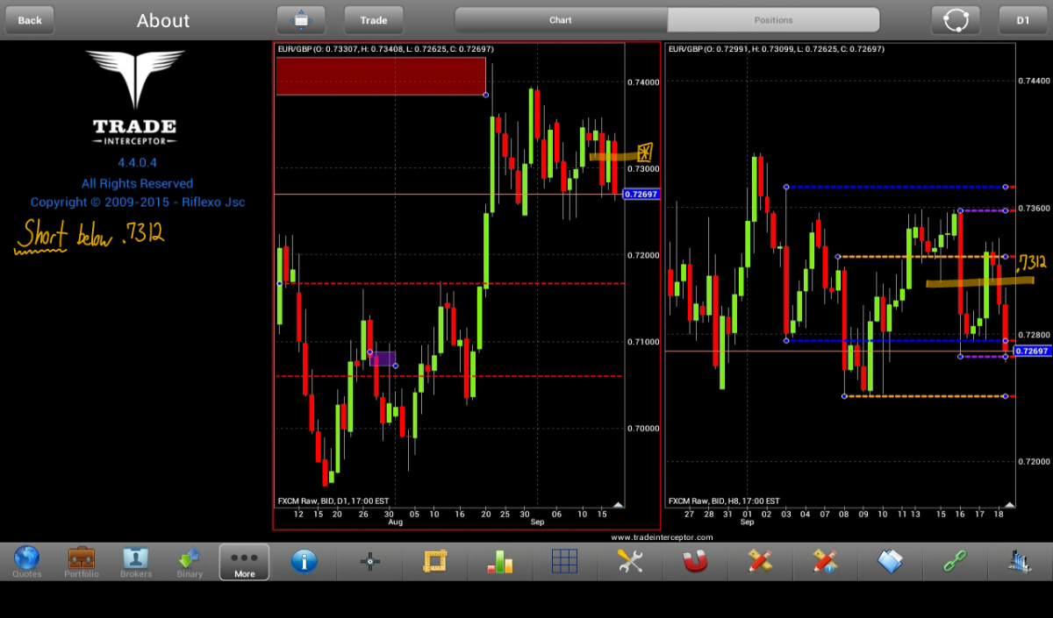Click the About title text
The image size is (1053, 618).
[x=163, y=20]
